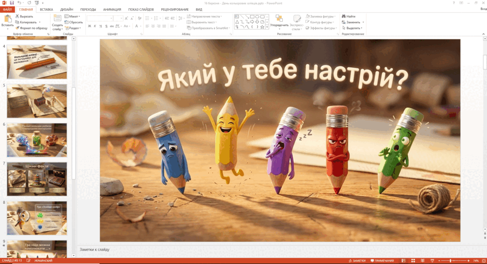Open Заливка фигуры dropdown

(321, 16)
